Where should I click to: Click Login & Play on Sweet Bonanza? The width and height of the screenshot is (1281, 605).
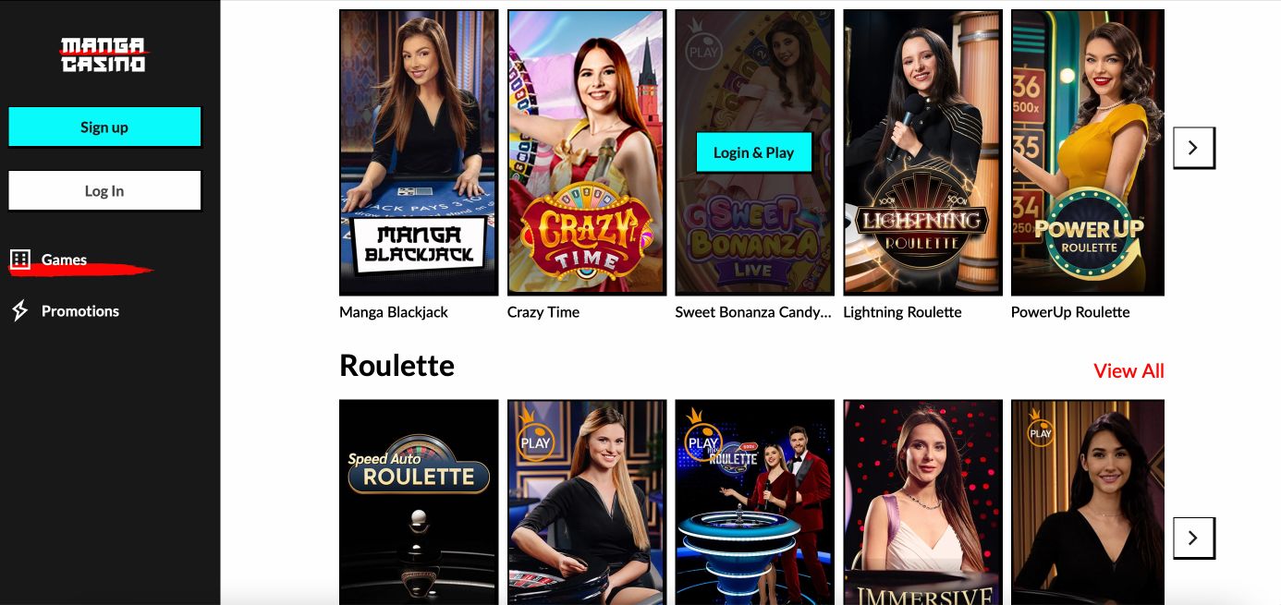click(753, 152)
